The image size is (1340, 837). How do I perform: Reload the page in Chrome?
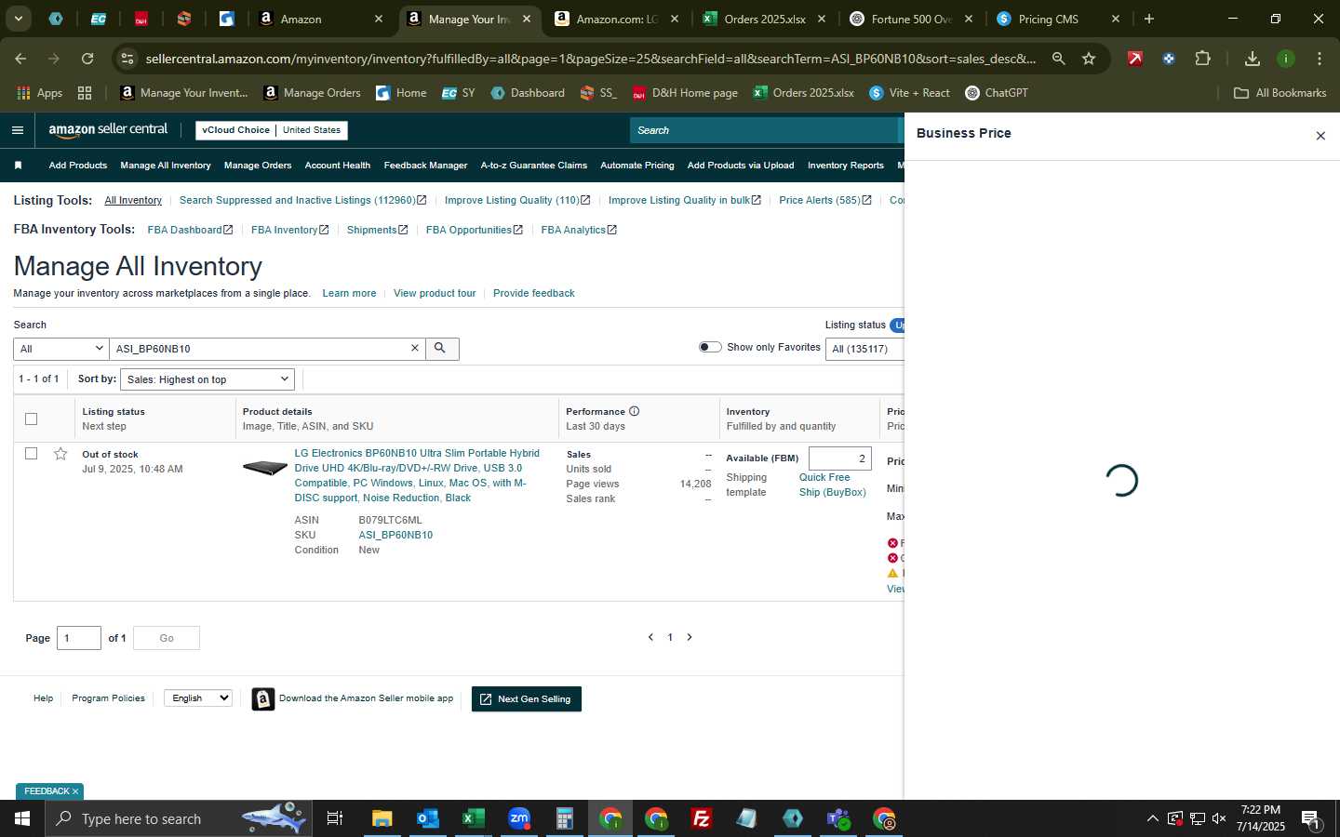coord(87,59)
